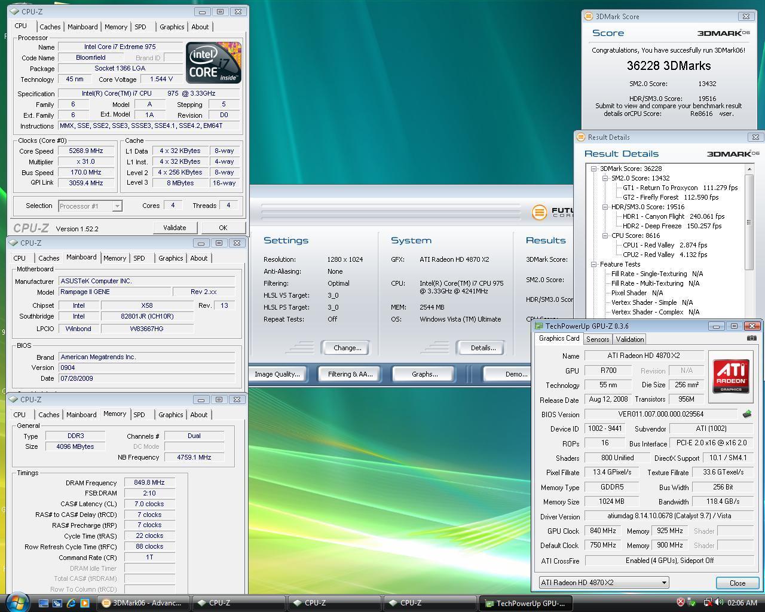Collapse the CPU Score tree node
Screen dimensions: 765x612
tap(605, 235)
